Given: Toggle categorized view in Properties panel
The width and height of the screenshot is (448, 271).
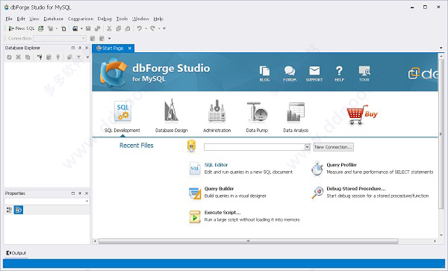Looking at the screenshot, I should pos(9,210).
